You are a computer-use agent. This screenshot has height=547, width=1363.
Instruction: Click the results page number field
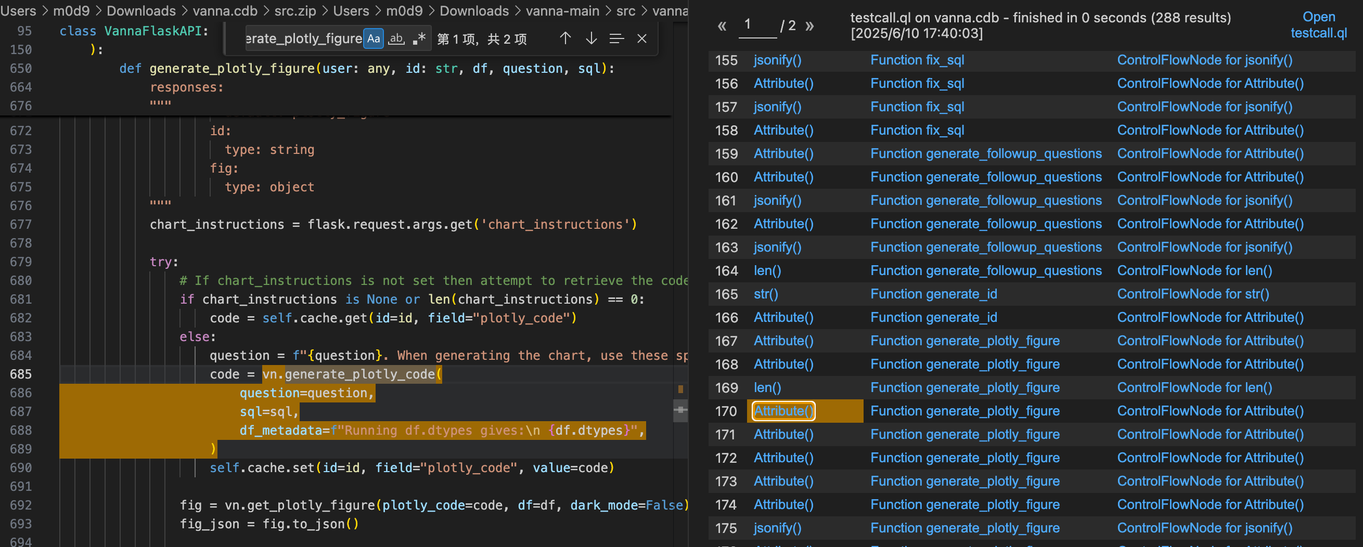[757, 25]
